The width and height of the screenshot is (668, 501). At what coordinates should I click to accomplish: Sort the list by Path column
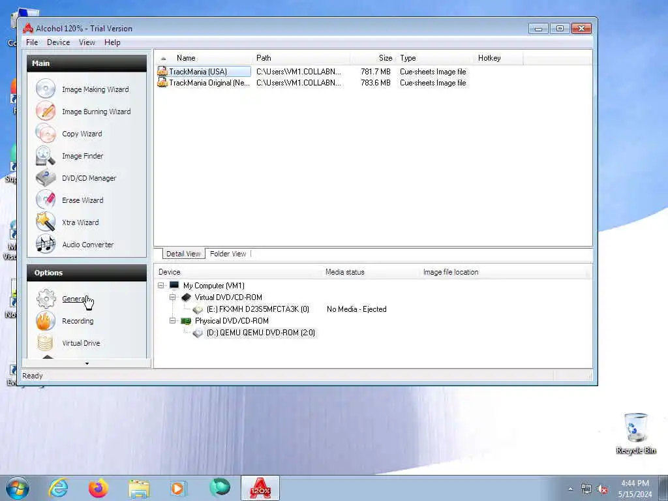point(301,58)
